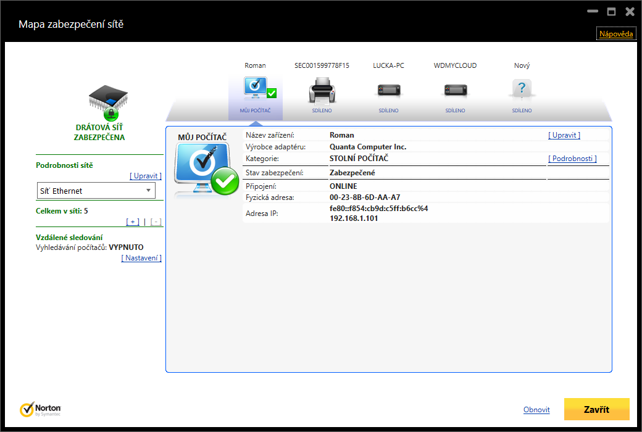642x432 pixels.
Task: Click the SEC001599778F15 label
Action: pos(322,65)
